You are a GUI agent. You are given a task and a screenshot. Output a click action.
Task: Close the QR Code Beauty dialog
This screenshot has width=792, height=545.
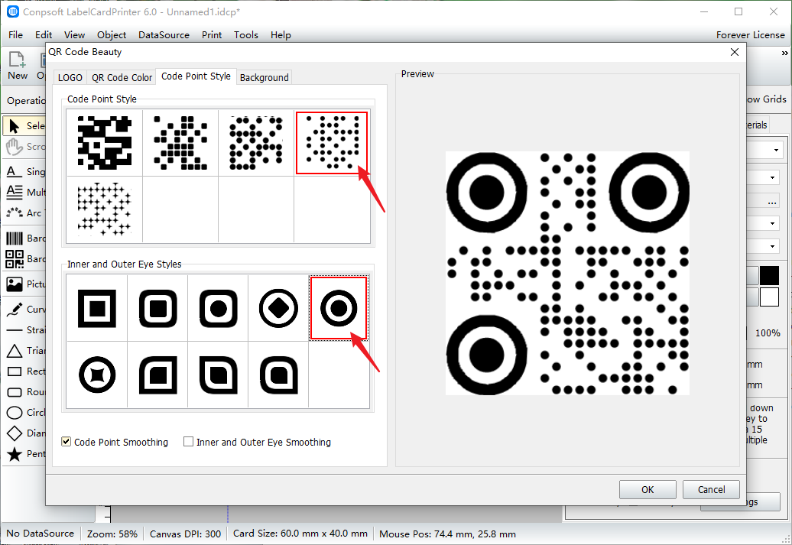click(735, 52)
